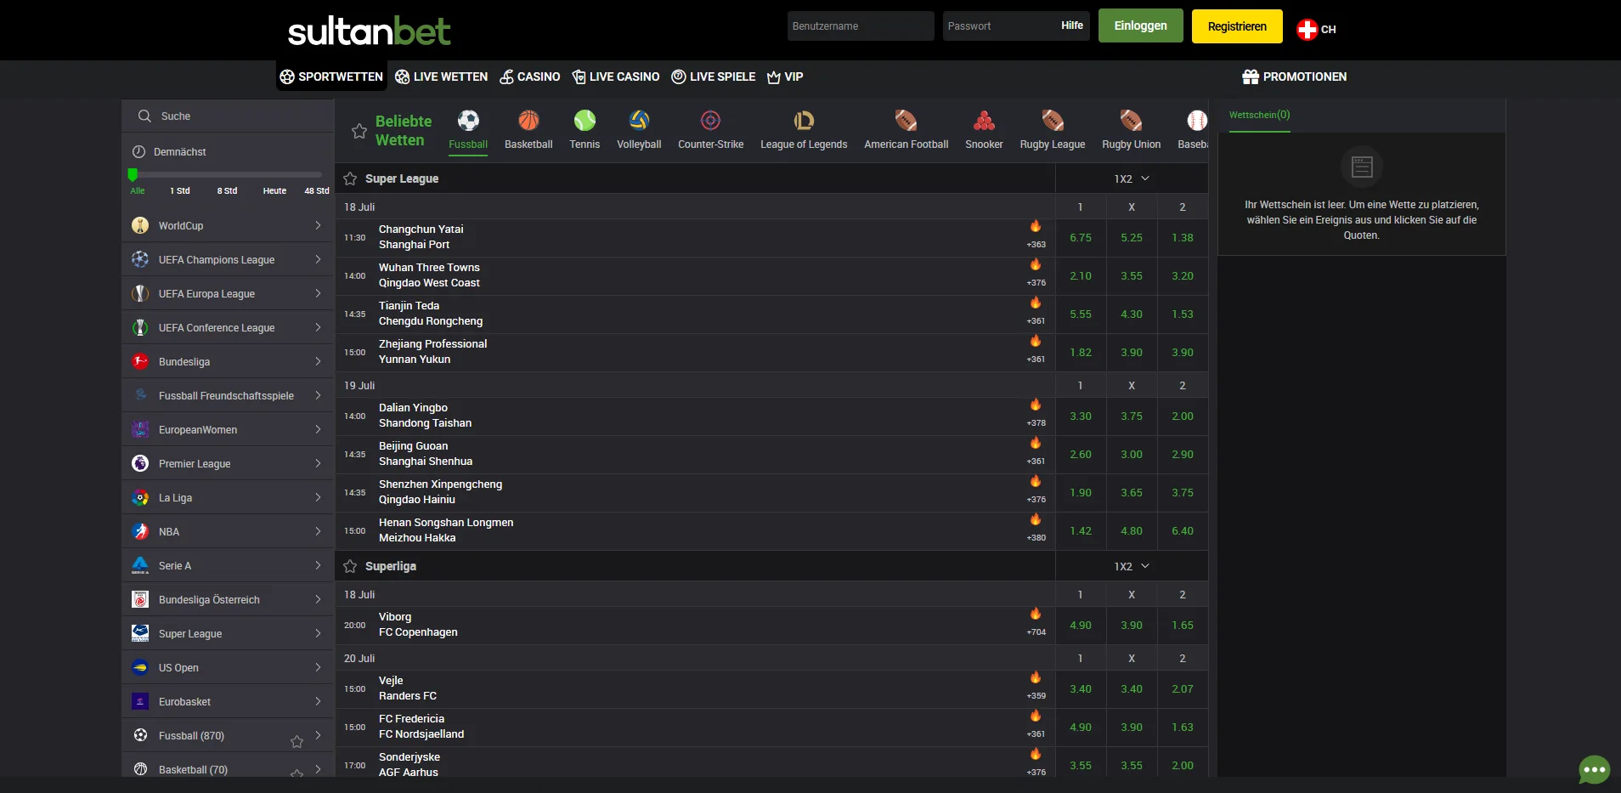This screenshot has height=793, width=1621.
Task: Open Counter-Strike esports icon
Action: (710, 120)
